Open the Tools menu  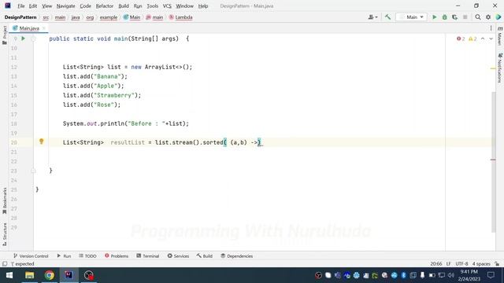point(152,6)
